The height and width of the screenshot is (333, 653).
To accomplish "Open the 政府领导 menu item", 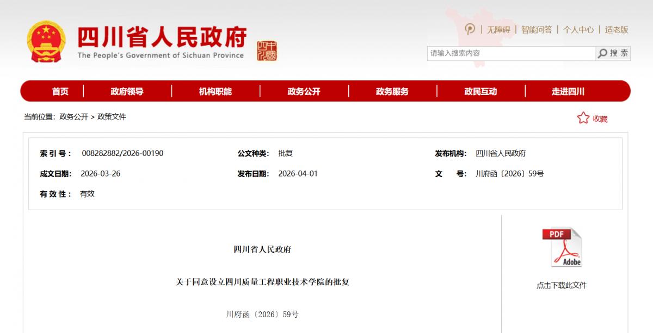I will coord(127,91).
